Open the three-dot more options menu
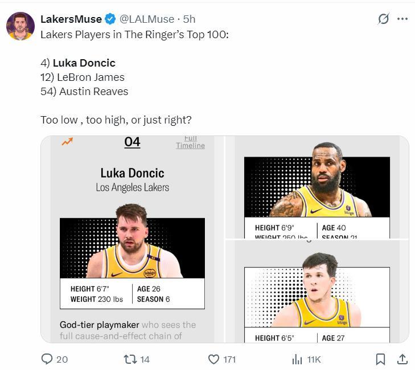415x370 pixels. coord(402,19)
